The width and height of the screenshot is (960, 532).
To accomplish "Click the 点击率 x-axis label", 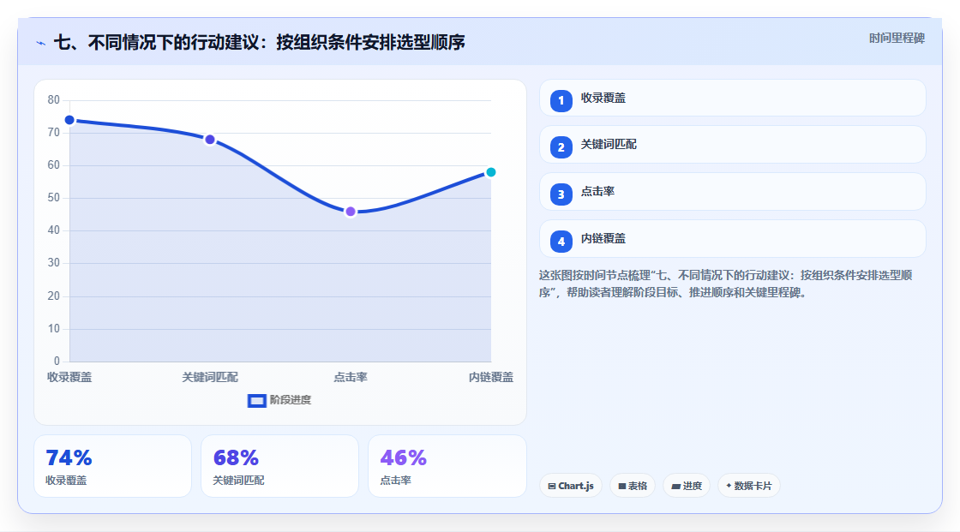I will [x=351, y=377].
